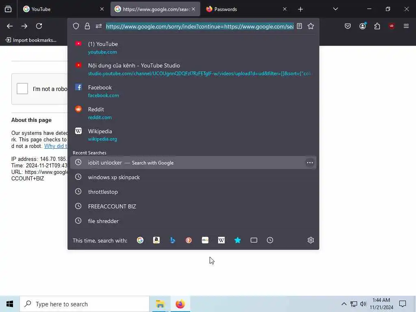Open the volume speaker tray icon
This screenshot has width=416, height=312.
(363, 304)
